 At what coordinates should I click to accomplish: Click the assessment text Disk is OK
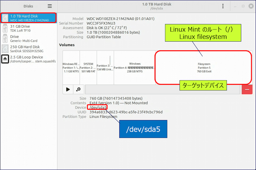tap(107, 28)
